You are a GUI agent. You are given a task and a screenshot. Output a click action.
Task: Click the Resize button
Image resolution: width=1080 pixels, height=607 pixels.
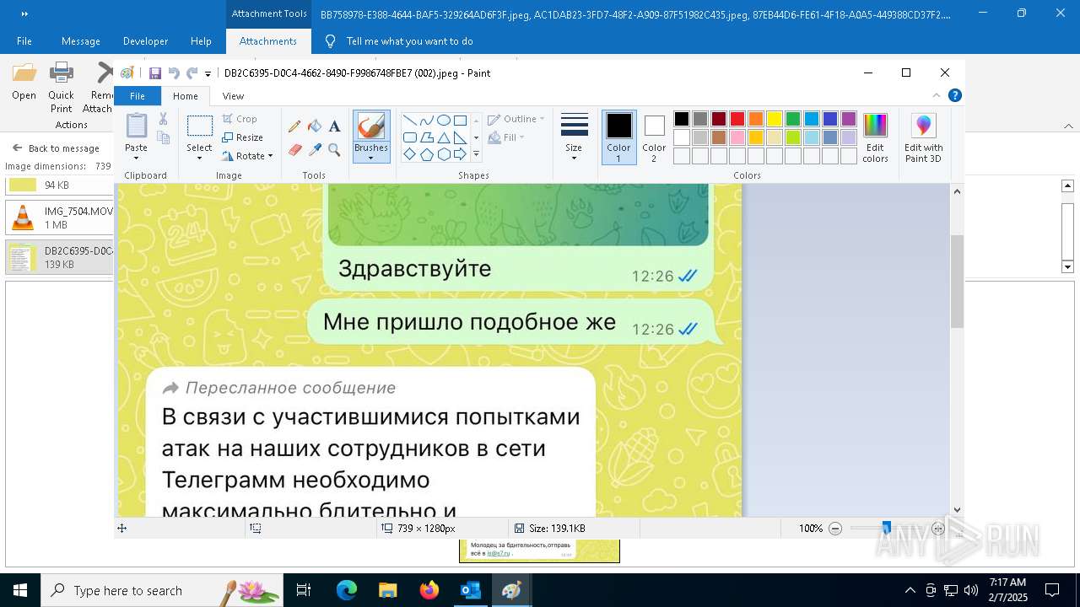point(243,137)
